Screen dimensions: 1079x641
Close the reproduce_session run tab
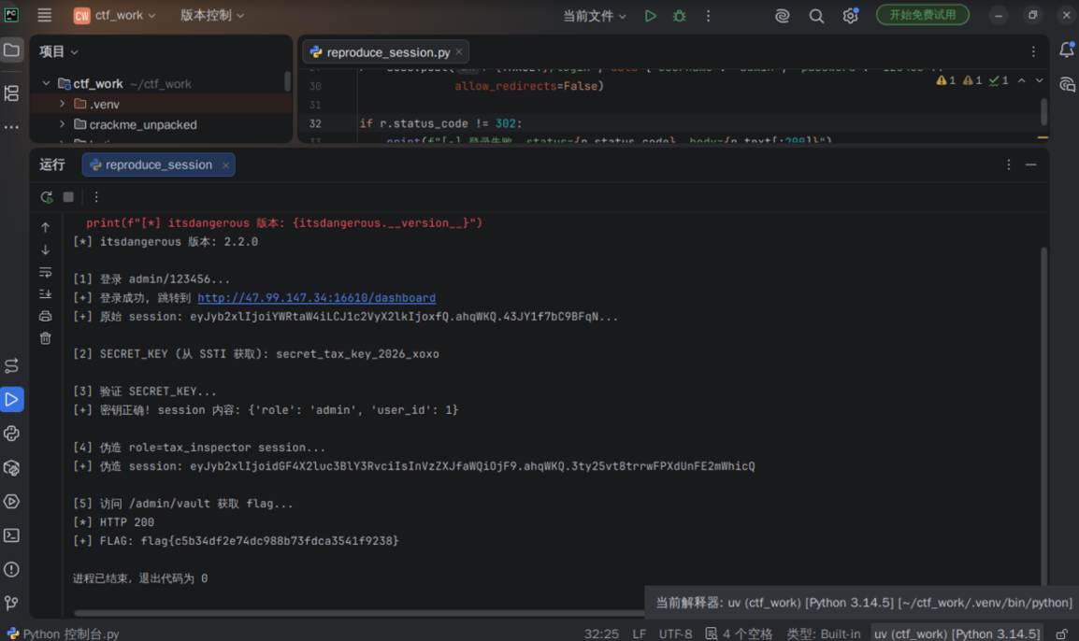[x=225, y=165]
